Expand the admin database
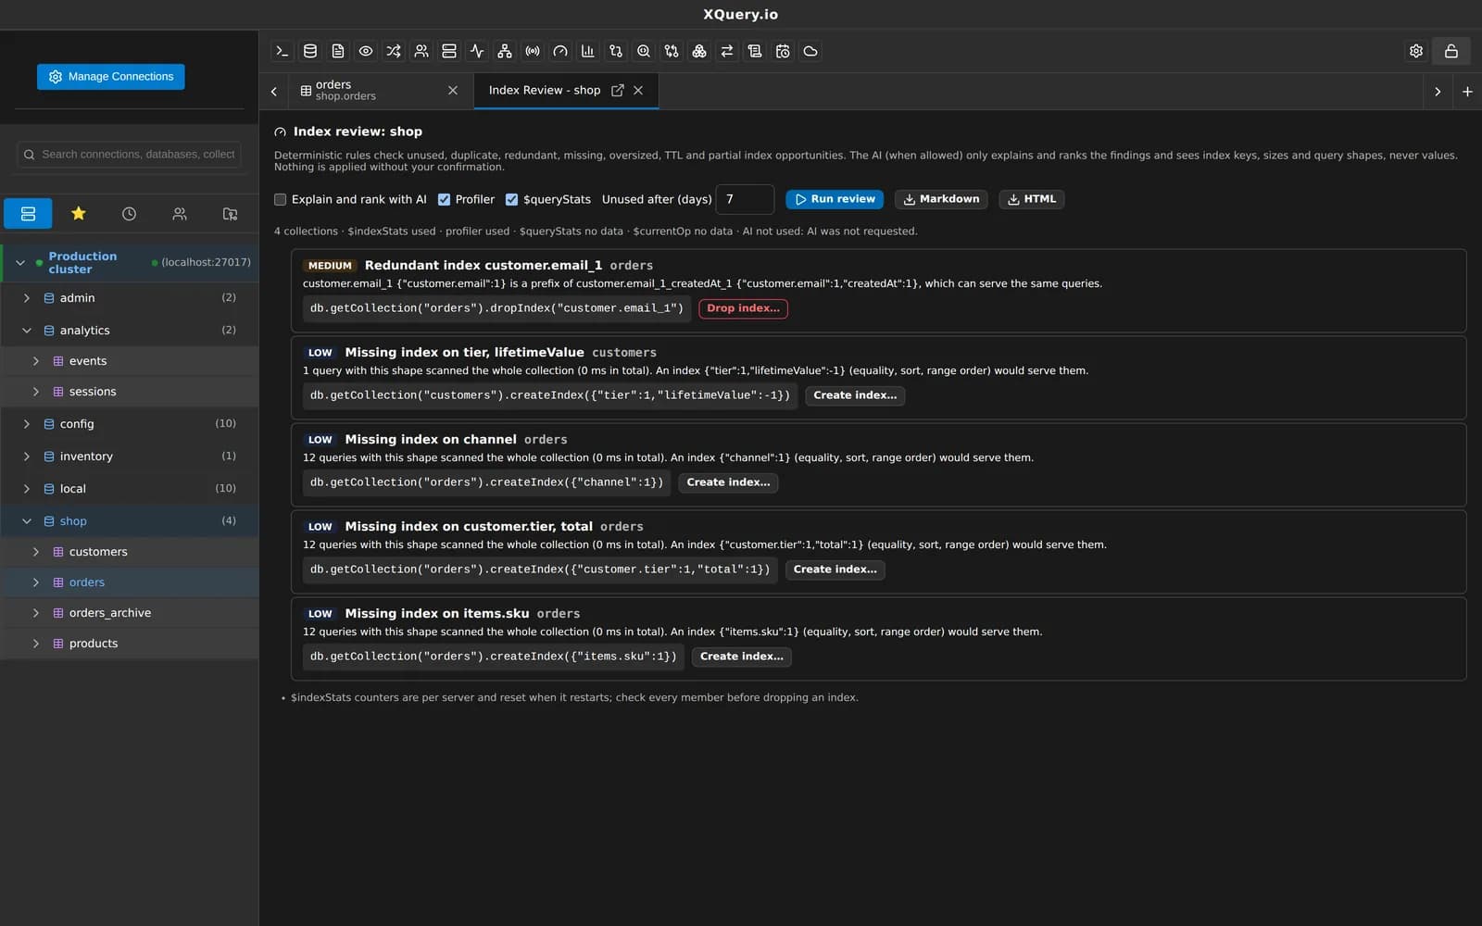Viewport: 1482px width, 926px height. click(27, 298)
